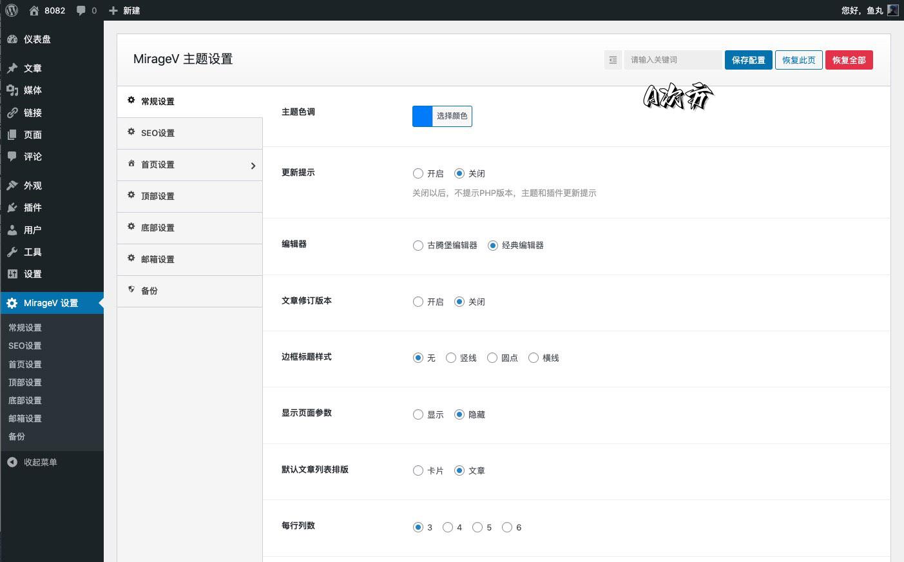Click the plus icon for 新建
904x562 pixels.
coord(113,10)
